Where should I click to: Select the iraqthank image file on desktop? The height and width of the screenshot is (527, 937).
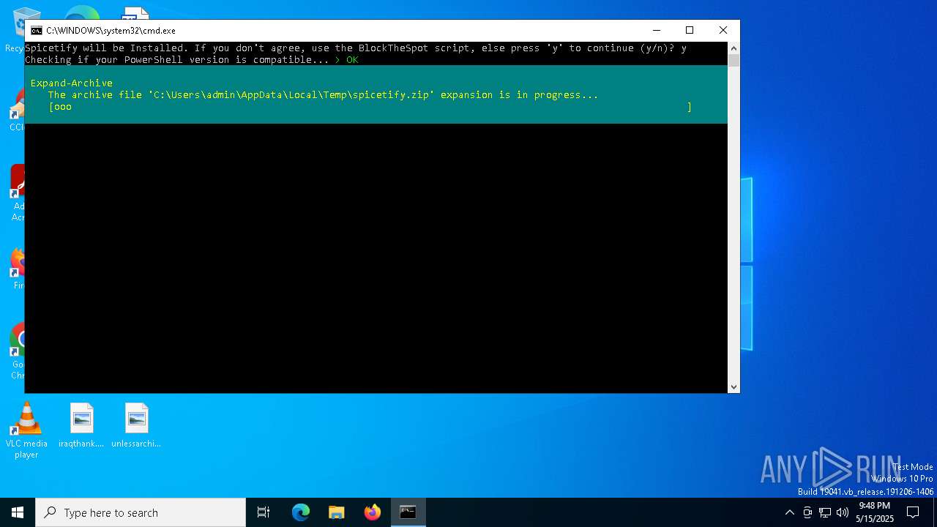tap(82, 426)
